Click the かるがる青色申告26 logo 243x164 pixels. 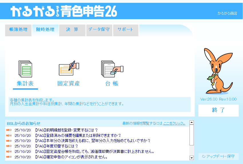click(64, 11)
